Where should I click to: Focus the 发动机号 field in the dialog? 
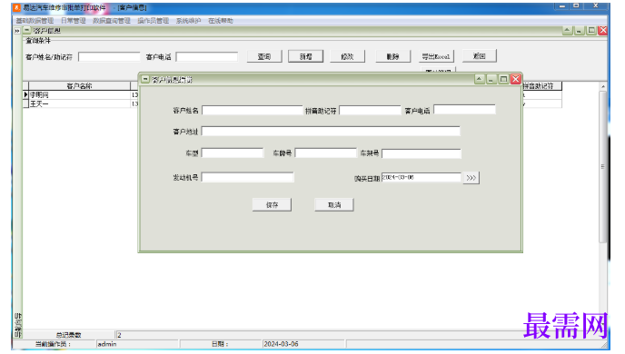point(247,177)
